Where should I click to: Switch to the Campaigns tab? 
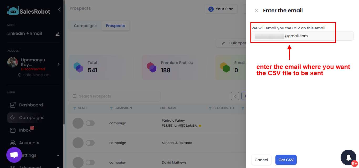point(85,26)
